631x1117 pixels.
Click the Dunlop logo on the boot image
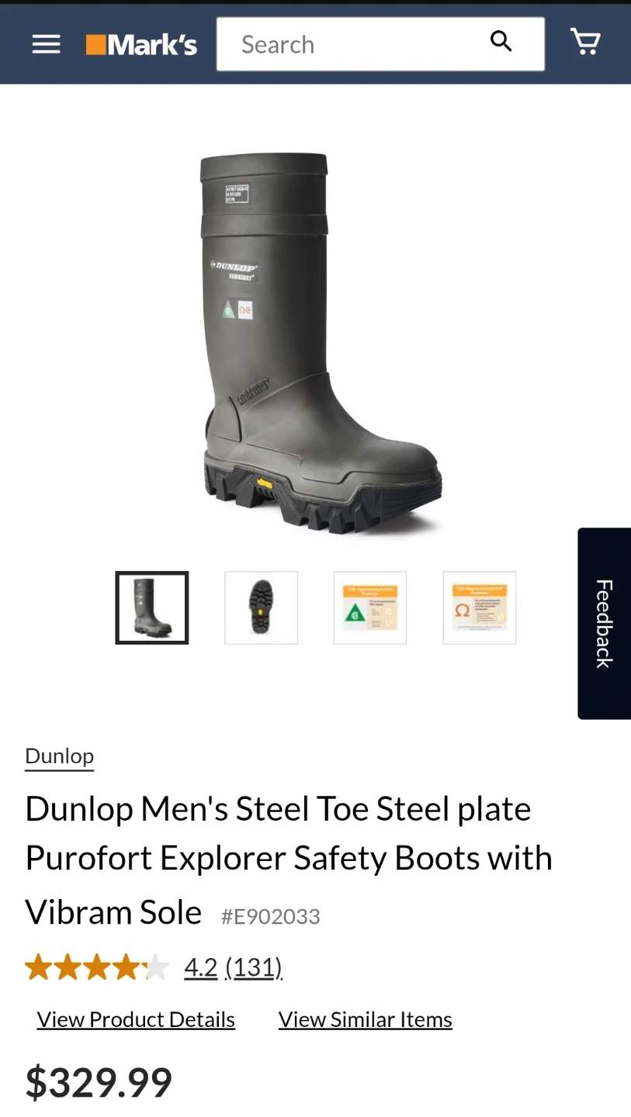pyautogui.click(x=234, y=267)
